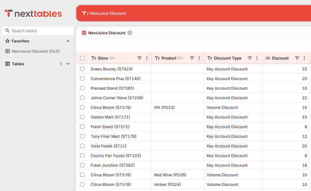Click filter icon in Product column header

pos(192,58)
